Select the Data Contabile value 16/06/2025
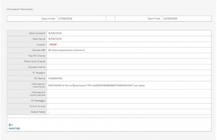Image resolution: width=217 pixels, height=140 pixels. (55, 33)
